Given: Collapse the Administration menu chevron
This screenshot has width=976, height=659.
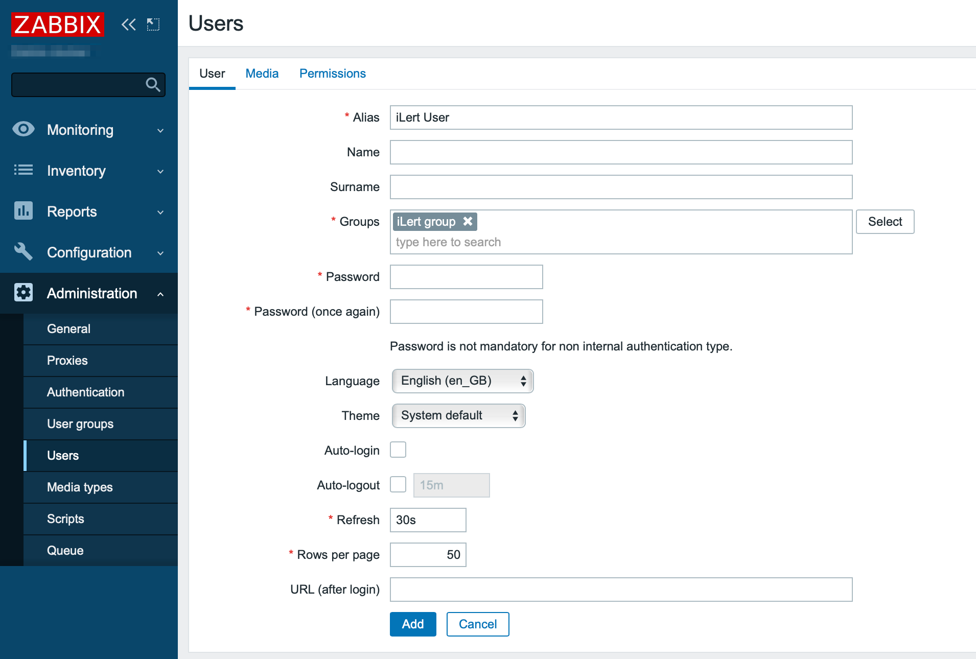Looking at the screenshot, I should click(x=160, y=294).
